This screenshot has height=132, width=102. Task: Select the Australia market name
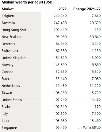tap(8, 23)
